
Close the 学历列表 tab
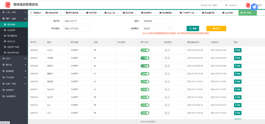tap(99, 13)
